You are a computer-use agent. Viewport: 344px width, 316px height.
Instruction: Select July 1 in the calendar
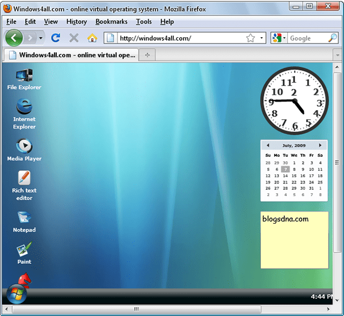[x=294, y=163]
